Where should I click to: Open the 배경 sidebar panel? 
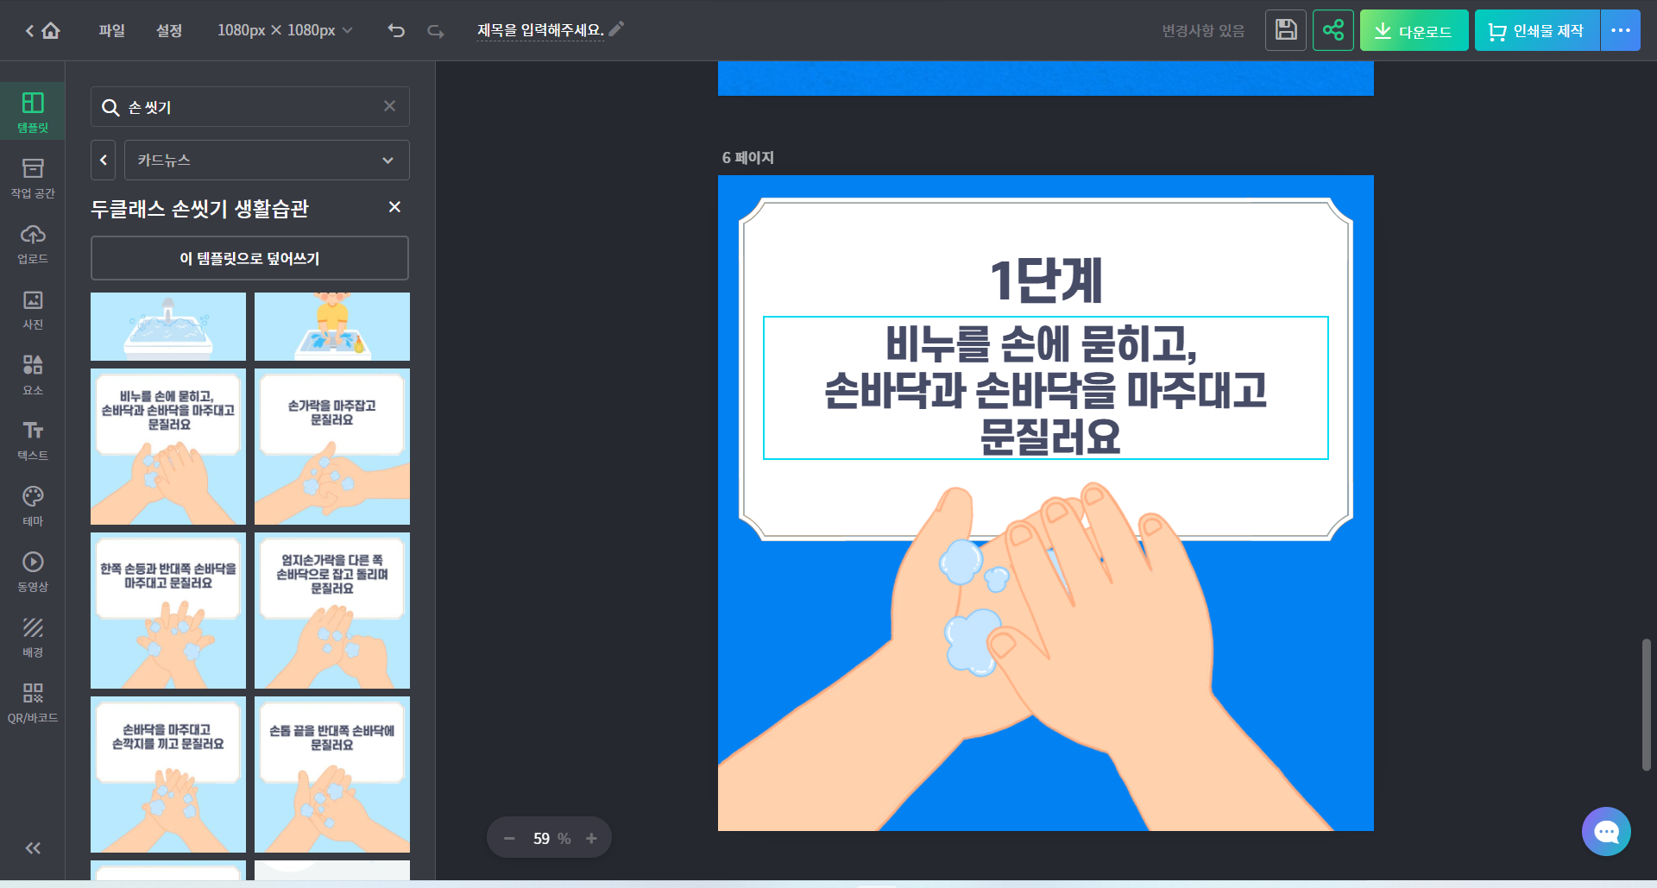(33, 637)
